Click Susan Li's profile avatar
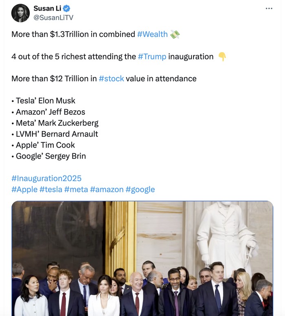Image resolution: width=285 pixels, height=316 pixels. point(20,13)
